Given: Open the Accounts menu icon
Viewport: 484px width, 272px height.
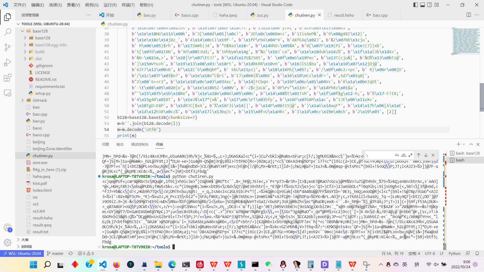Looking at the screenshot, I should [x=8, y=228].
